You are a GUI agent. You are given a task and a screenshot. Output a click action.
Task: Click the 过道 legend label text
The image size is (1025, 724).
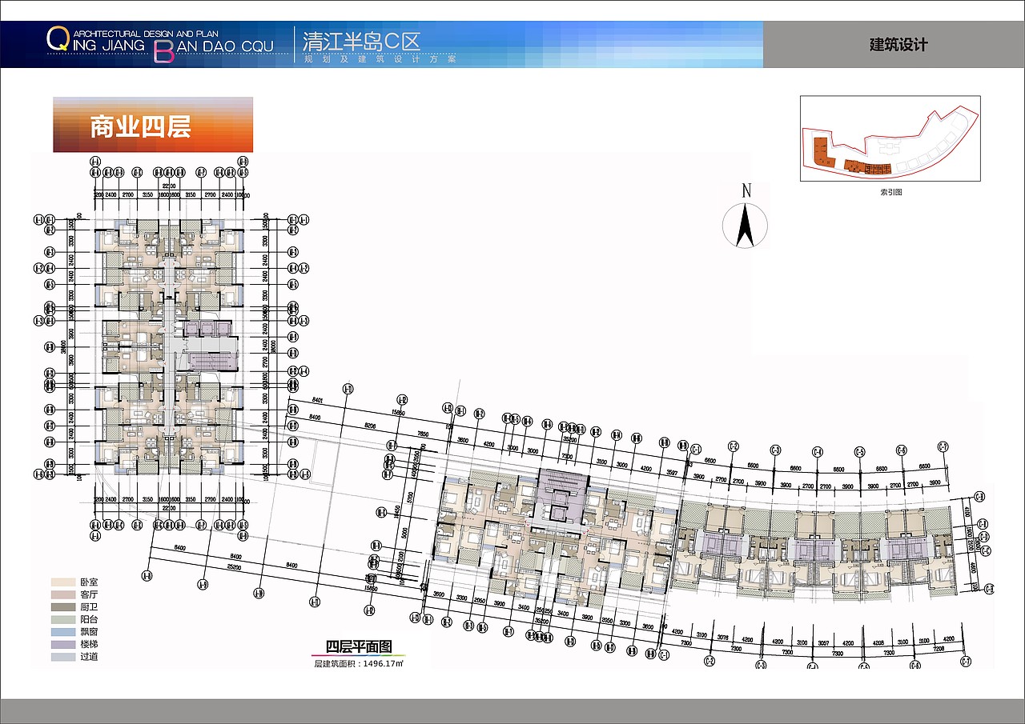(89, 658)
